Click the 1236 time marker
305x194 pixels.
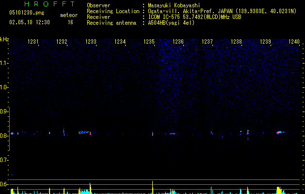pyautogui.click(x=178, y=42)
